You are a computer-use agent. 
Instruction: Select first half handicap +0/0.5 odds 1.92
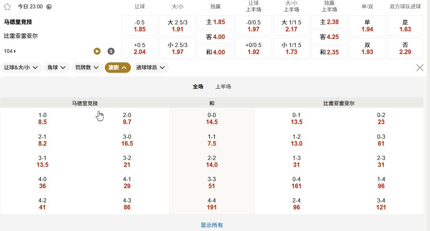253,48
